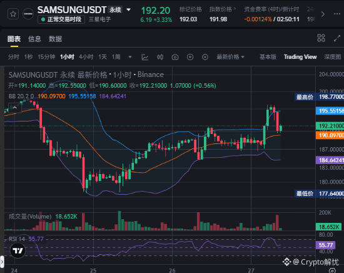Click the purple 55.77 RSI value tag
344x273 pixels.
click(x=325, y=245)
